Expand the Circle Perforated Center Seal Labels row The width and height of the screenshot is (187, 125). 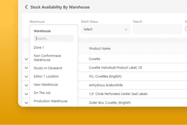click(26, 94)
